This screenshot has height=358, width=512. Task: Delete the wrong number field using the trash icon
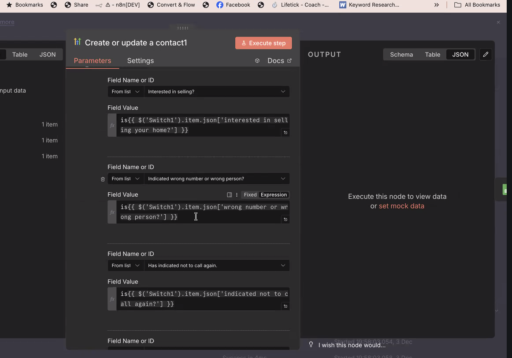click(103, 179)
